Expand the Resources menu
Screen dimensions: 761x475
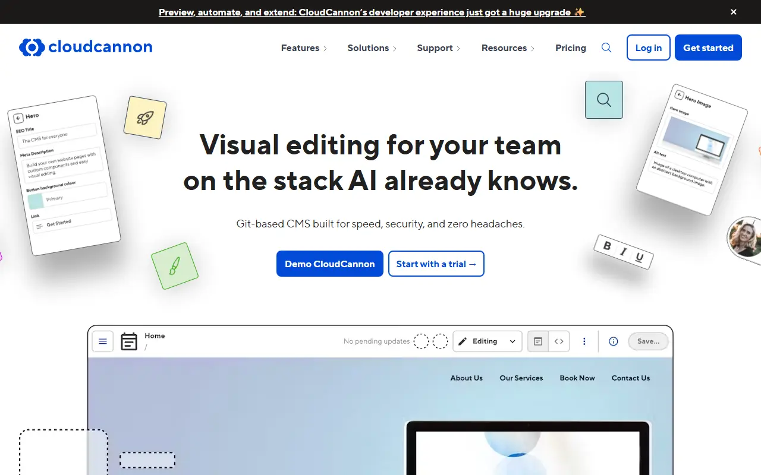(x=508, y=48)
